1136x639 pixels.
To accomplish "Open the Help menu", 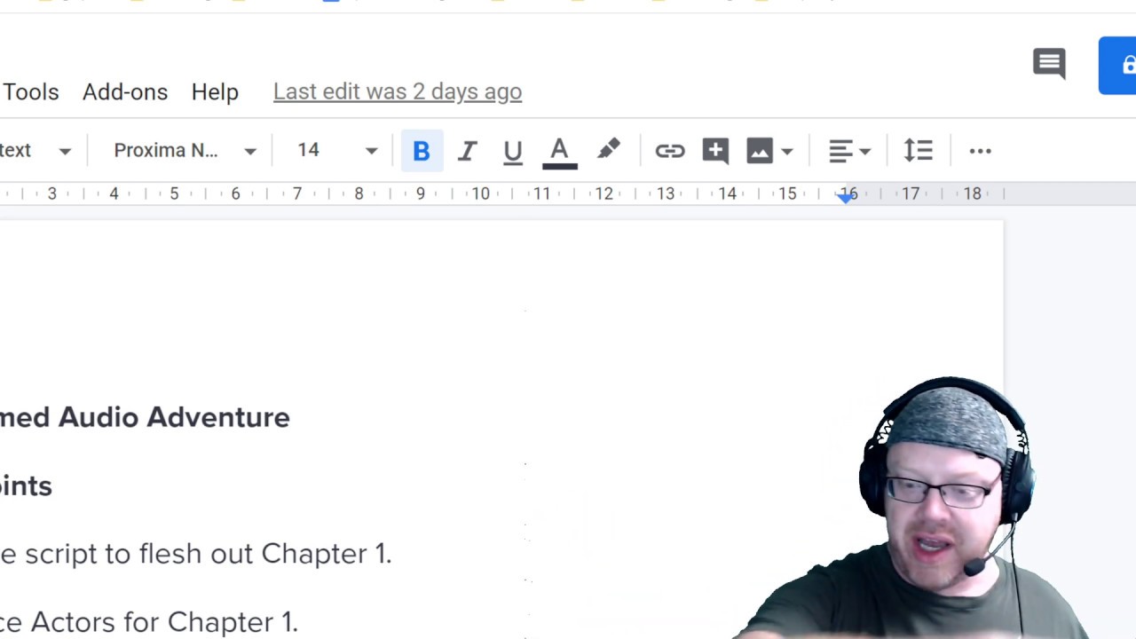I will coord(215,92).
